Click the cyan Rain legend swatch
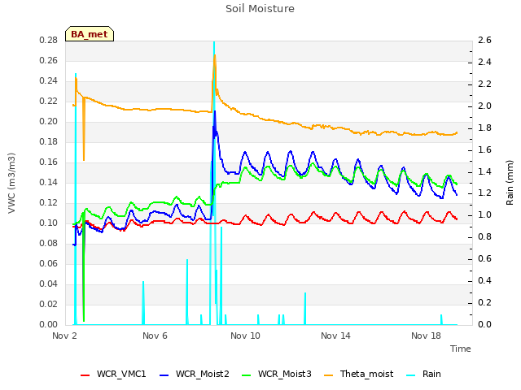521x390 pixels. (410, 375)
